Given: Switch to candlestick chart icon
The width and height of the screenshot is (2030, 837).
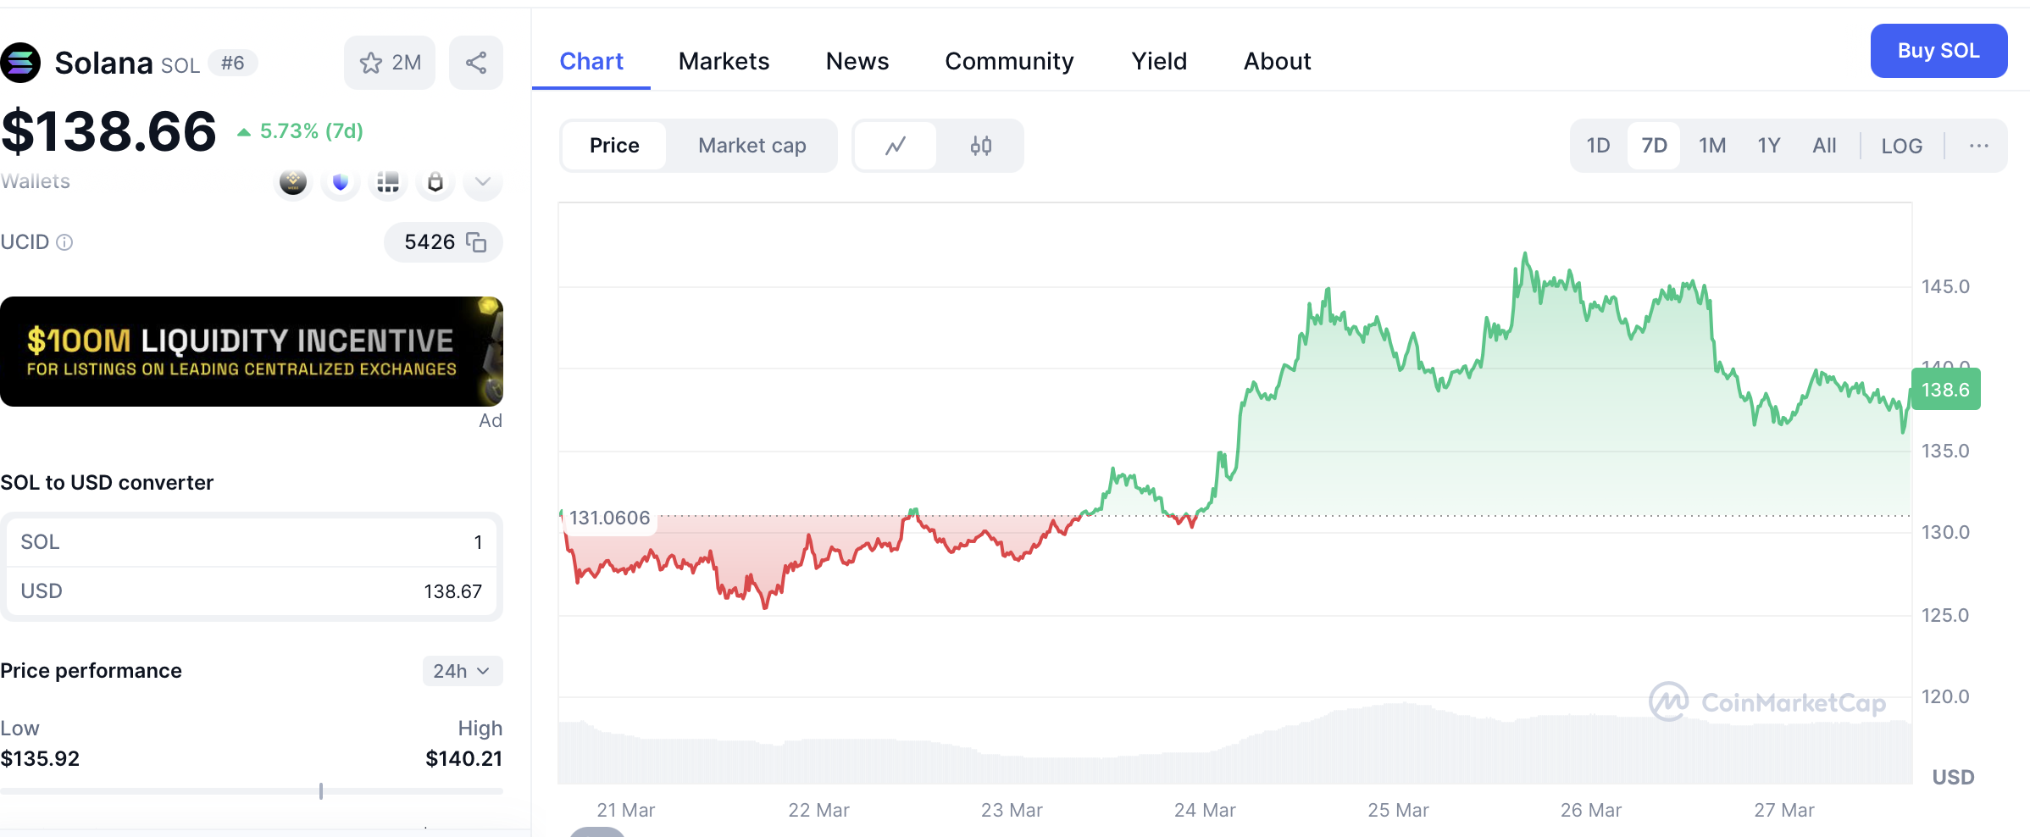Looking at the screenshot, I should pyautogui.click(x=981, y=146).
